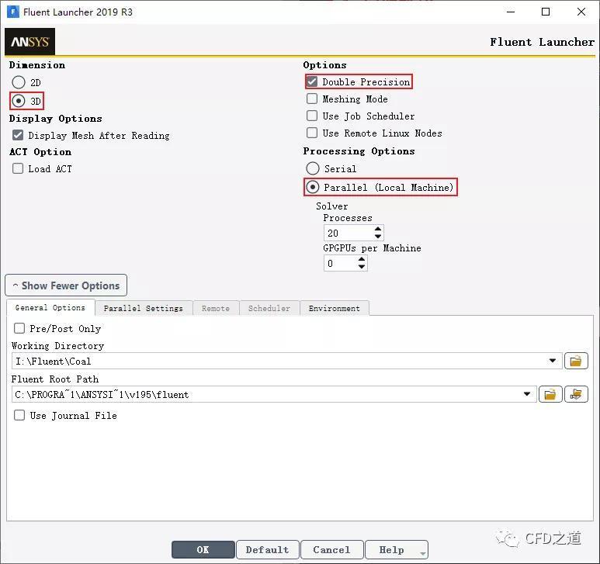Image resolution: width=600 pixels, height=564 pixels.
Task: Expand Fluent Root Path dropdown
Action: tap(527, 394)
